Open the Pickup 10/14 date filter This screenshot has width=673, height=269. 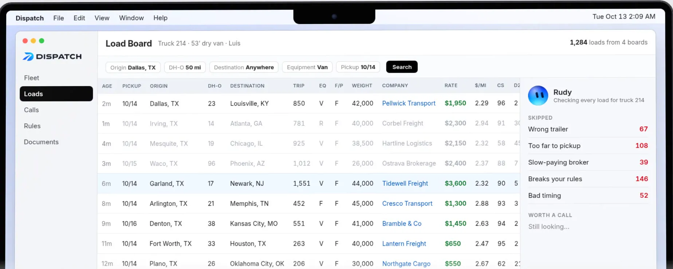[358, 67]
